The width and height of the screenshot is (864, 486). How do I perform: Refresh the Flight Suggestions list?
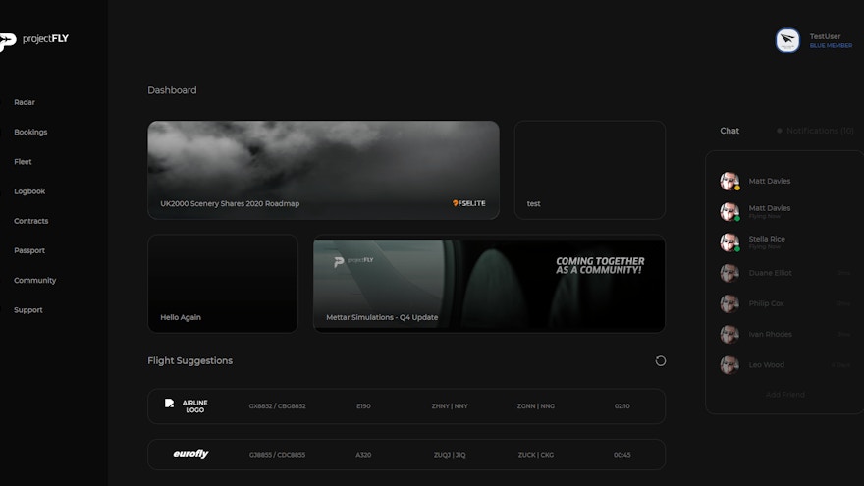[x=660, y=360]
